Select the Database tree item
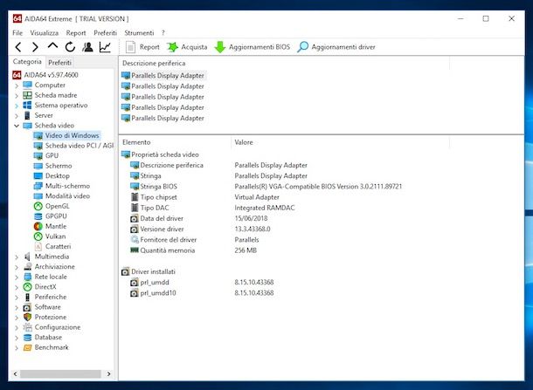 [x=43, y=338]
